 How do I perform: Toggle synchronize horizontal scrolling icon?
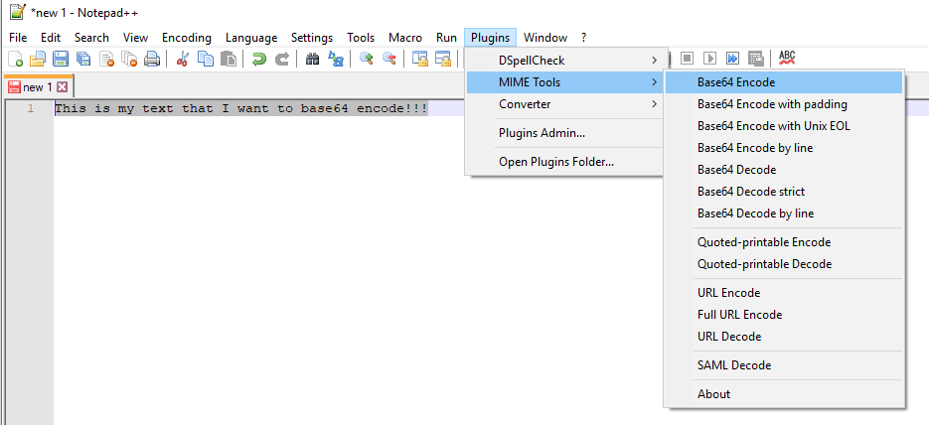click(x=442, y=59)
